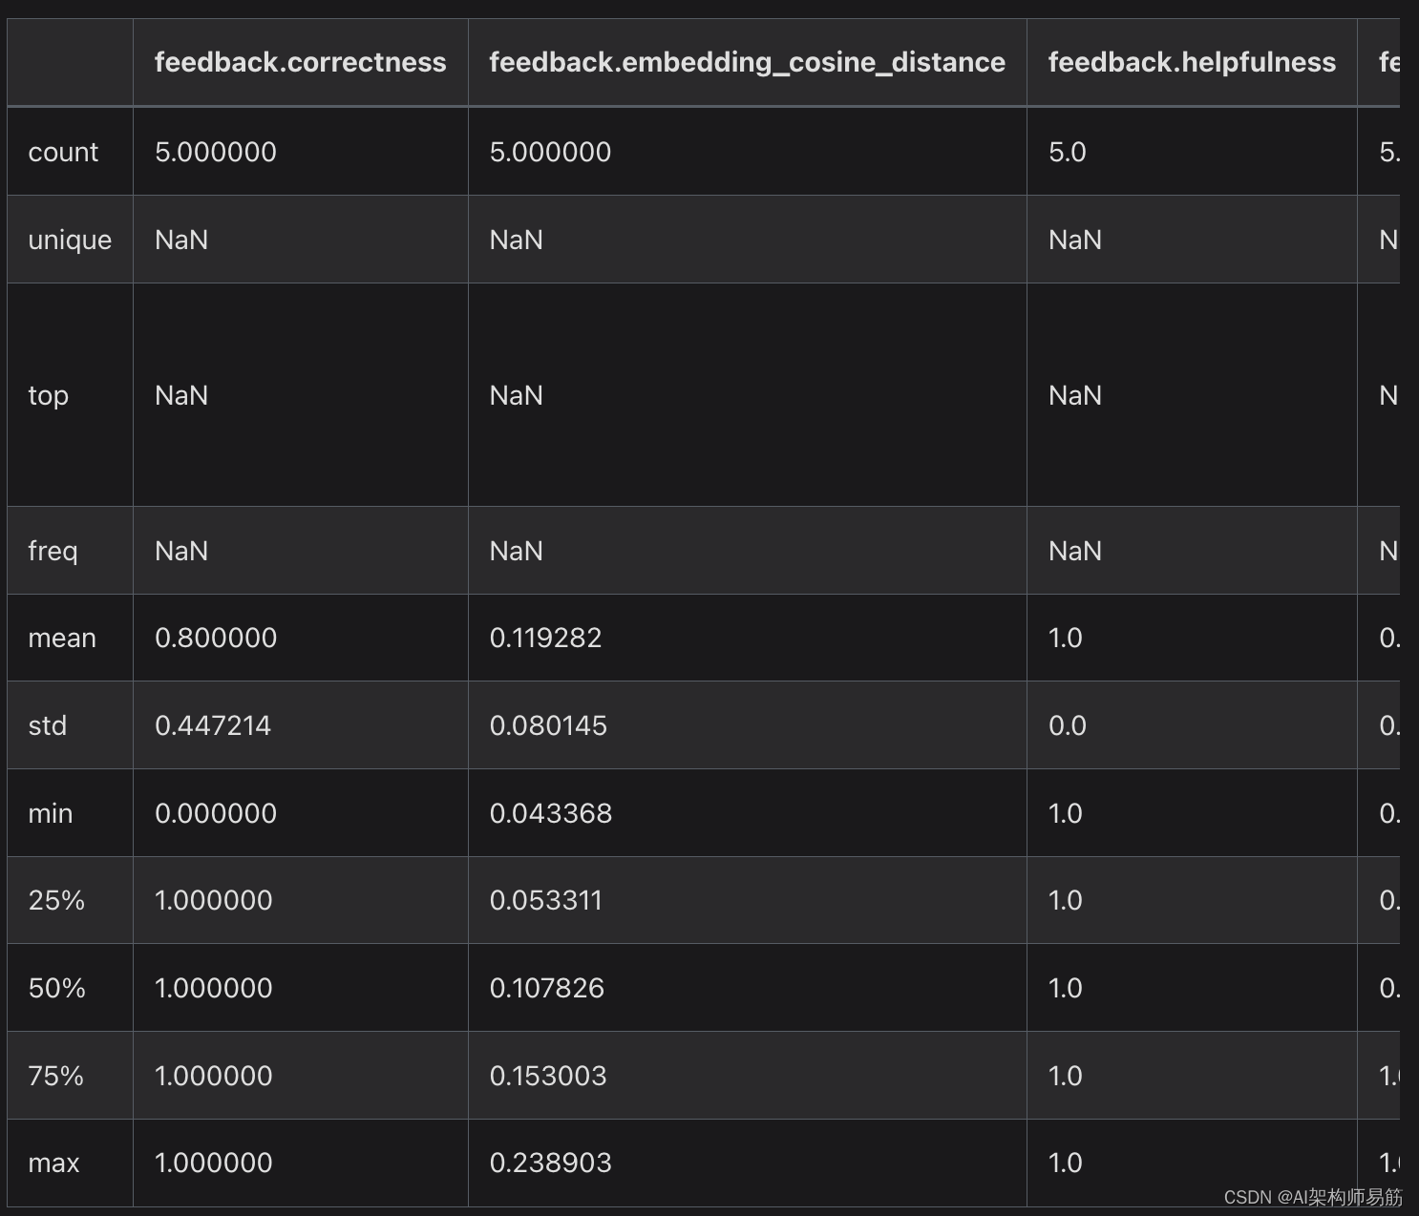This screenshot has height=1216, width=1419.
Task: Click the top row label
Action: 48,395
